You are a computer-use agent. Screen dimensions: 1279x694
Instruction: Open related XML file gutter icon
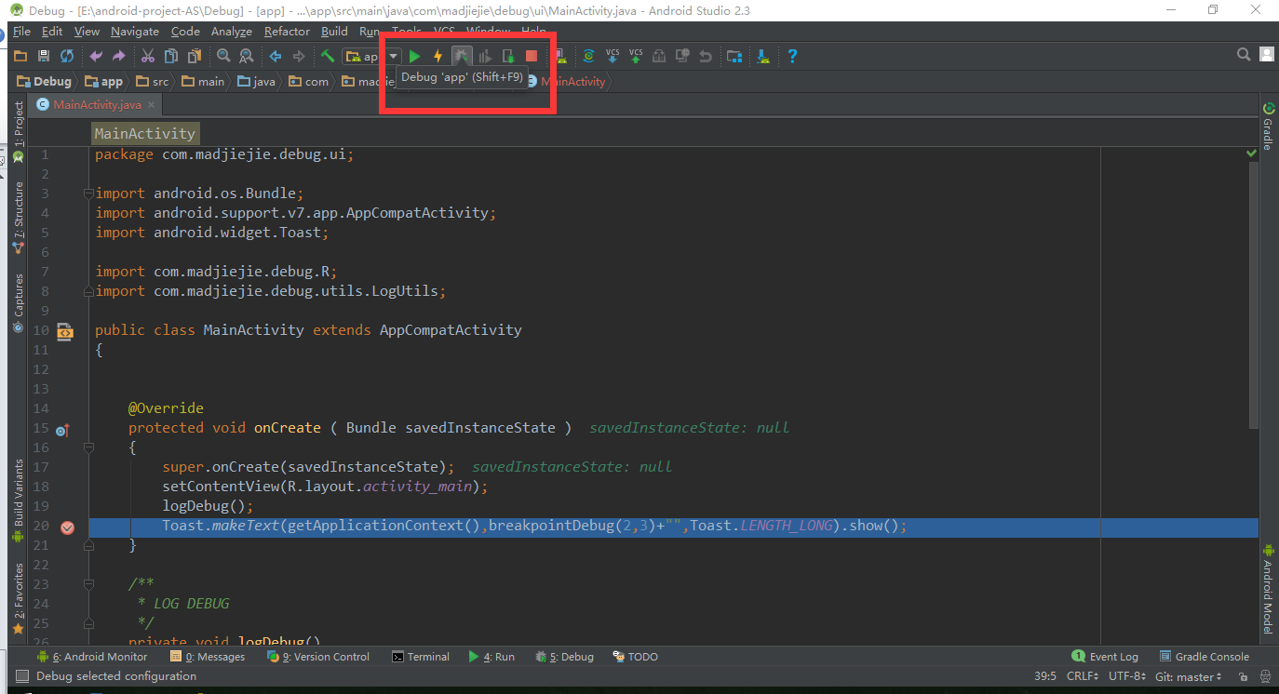(64, 330)
